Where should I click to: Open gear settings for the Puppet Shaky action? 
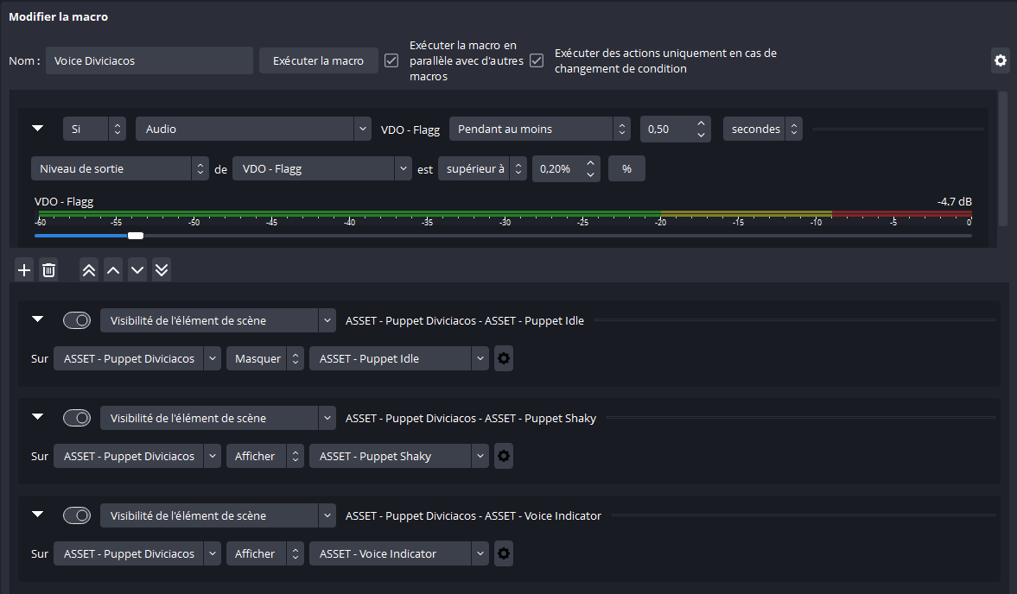pyautogui.click(x=504, y=455)
